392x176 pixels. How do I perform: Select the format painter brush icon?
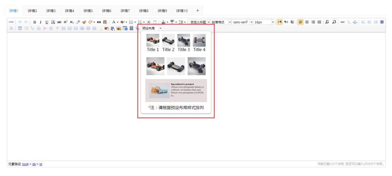(84, 22)
